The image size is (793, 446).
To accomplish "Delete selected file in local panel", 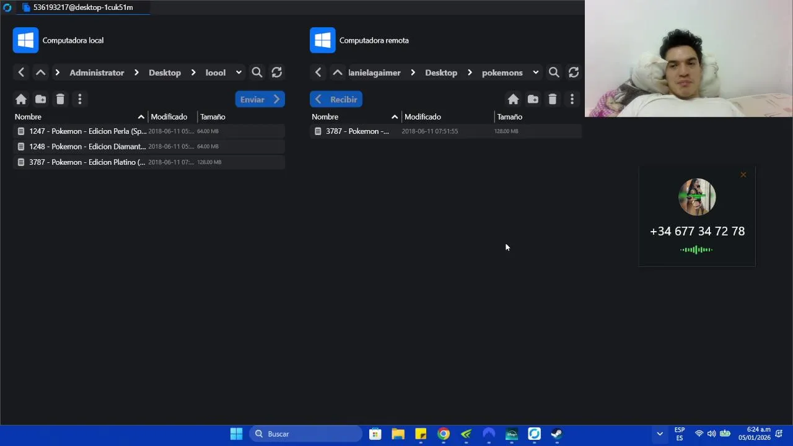I will point(60,99).
